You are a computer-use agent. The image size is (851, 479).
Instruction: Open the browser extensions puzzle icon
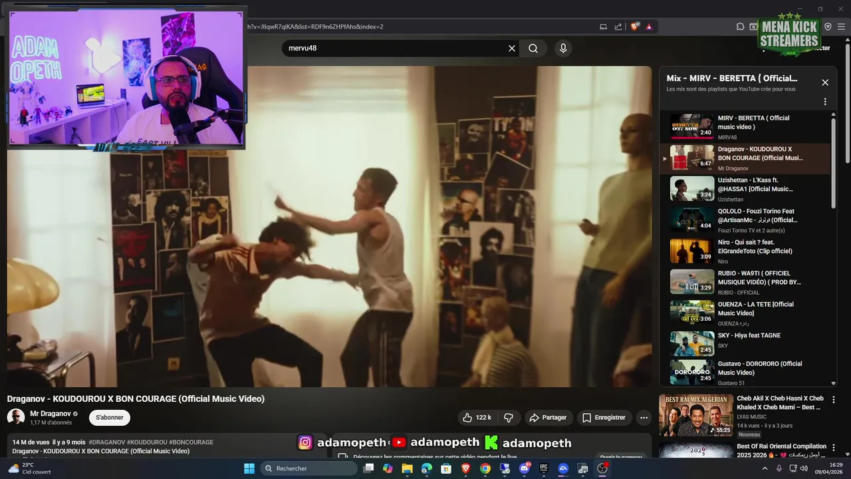tap(740, 27)
